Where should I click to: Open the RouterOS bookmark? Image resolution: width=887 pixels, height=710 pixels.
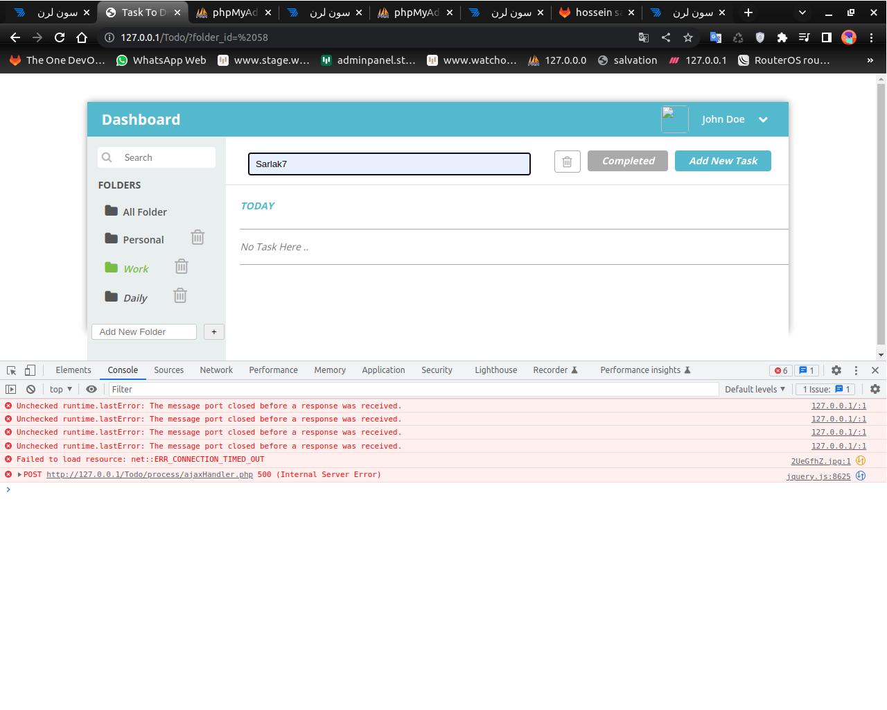[784, 60]
